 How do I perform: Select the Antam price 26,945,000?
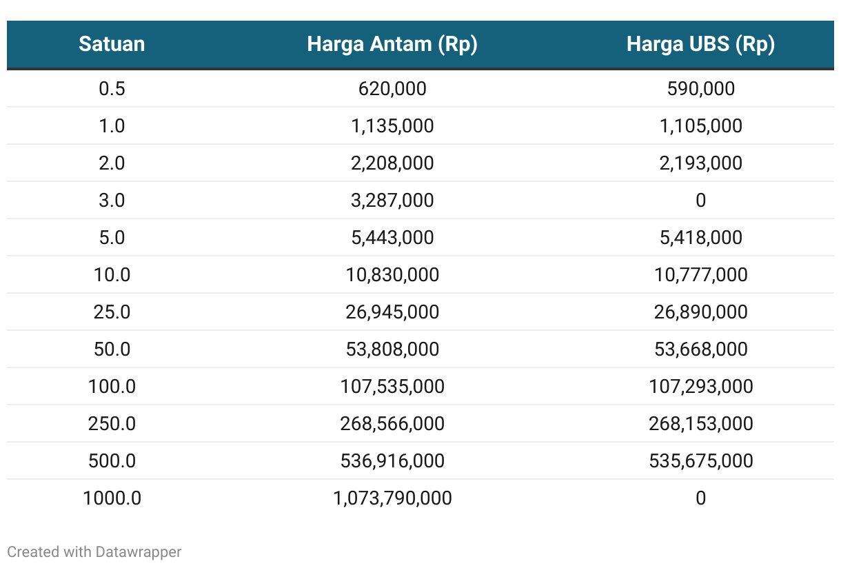pyautogui.click(x=392, y=312)
